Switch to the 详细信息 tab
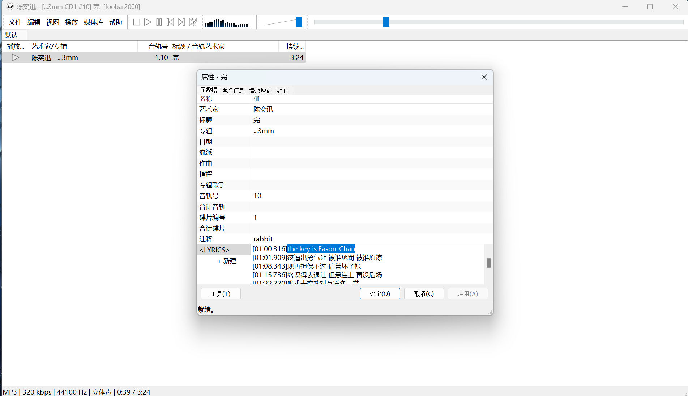Viewport: 688px width, 396px height. 233,90
